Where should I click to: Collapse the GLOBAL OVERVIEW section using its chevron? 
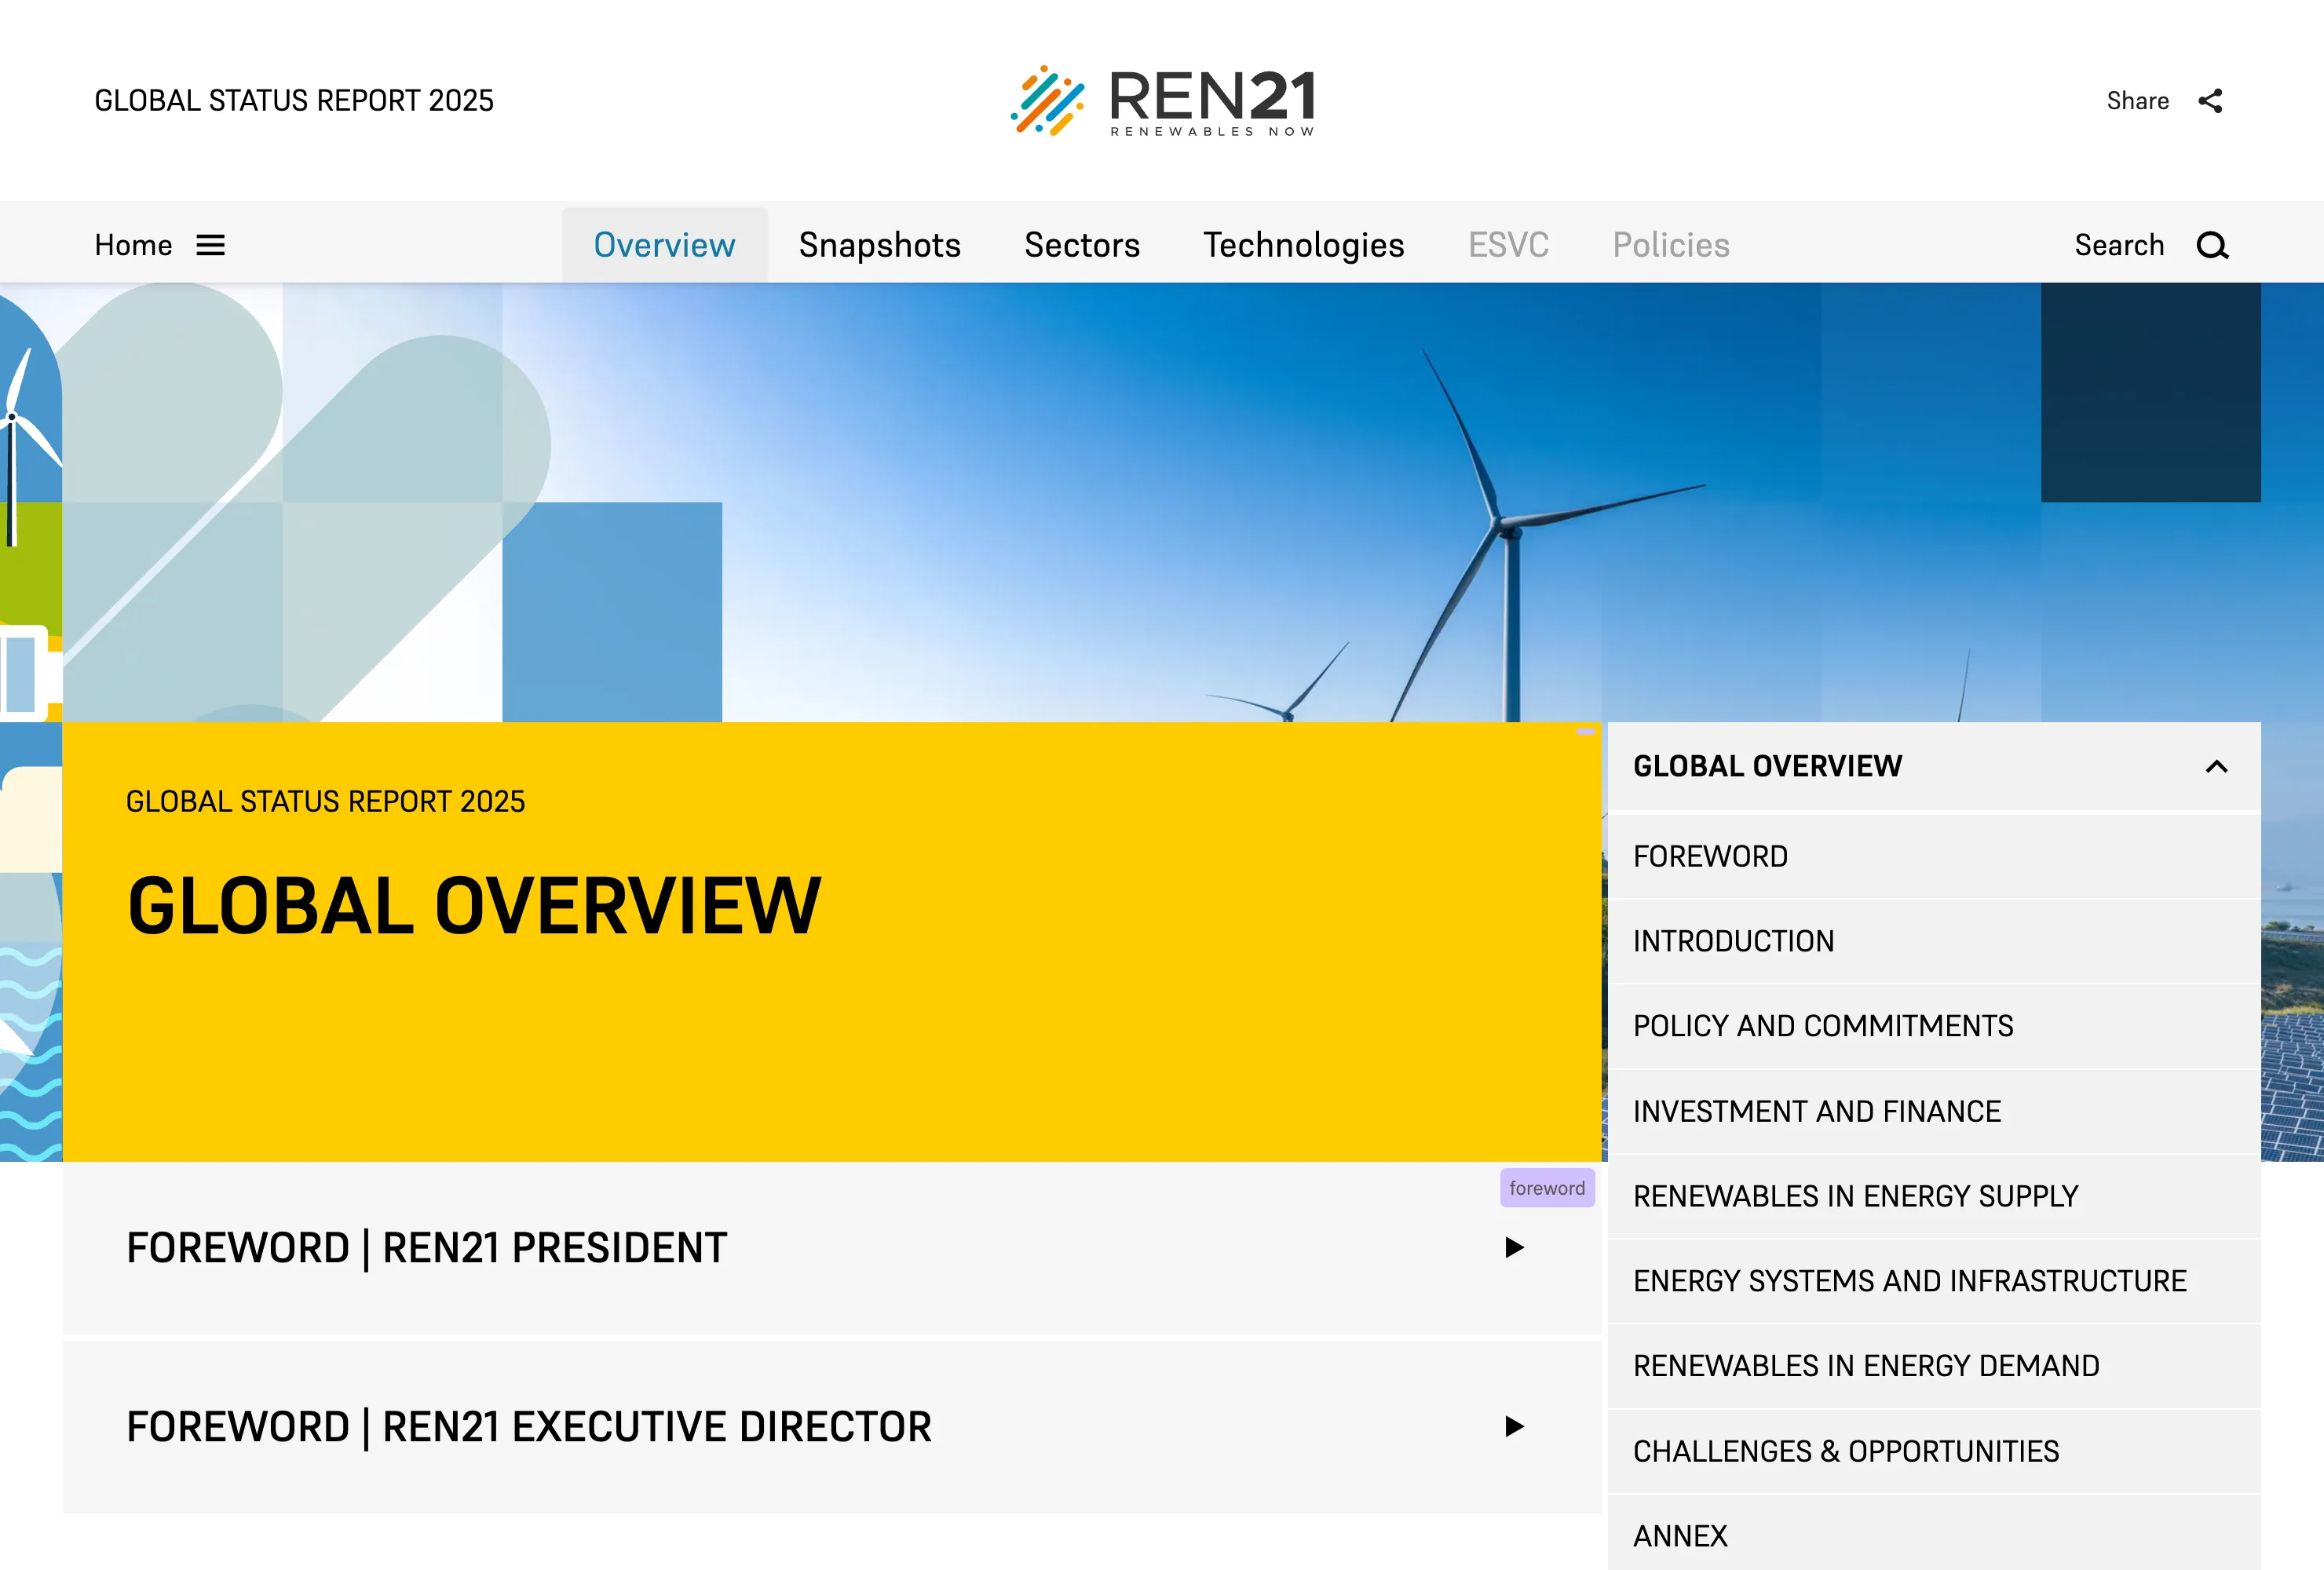2219,766
